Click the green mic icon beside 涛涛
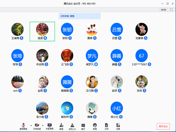The image size is (176, 132). [x=45, y=38]
